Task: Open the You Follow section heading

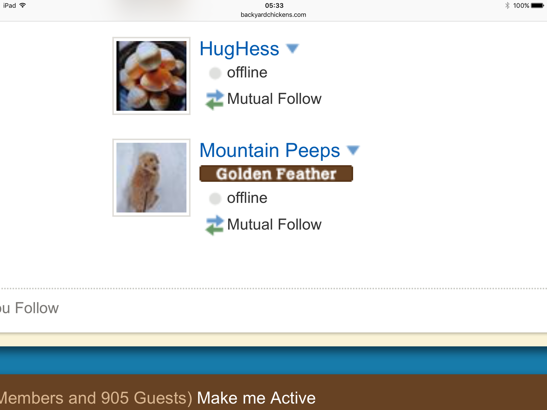Action: click(29, 308)
